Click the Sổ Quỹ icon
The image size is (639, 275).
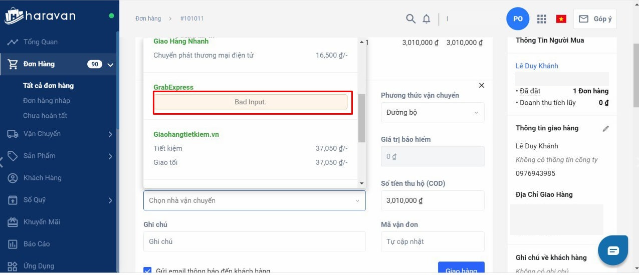click(13, 200)
